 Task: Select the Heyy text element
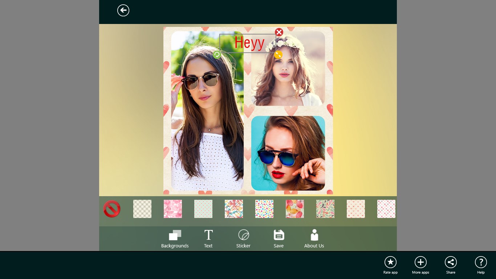(249, 43)
